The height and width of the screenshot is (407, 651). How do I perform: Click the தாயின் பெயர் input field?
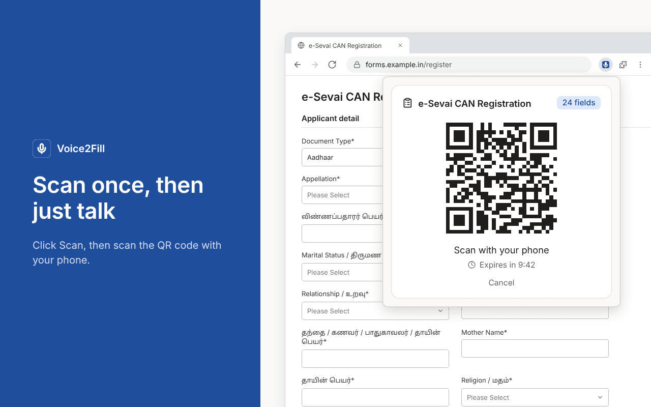(375, 397)
